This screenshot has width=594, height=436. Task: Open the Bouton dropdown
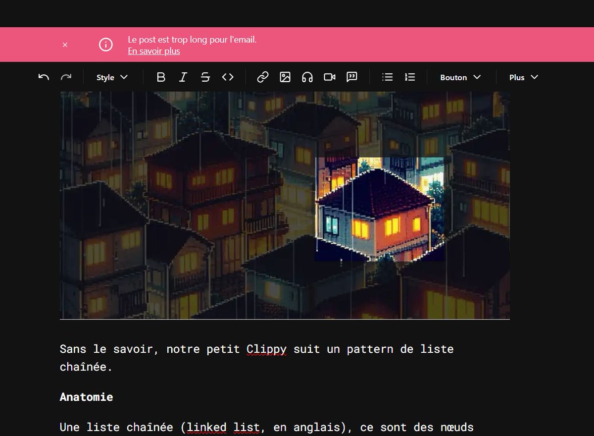[460, 77]
